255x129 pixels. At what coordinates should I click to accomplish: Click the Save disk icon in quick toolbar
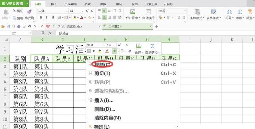[x=8, y=26]
